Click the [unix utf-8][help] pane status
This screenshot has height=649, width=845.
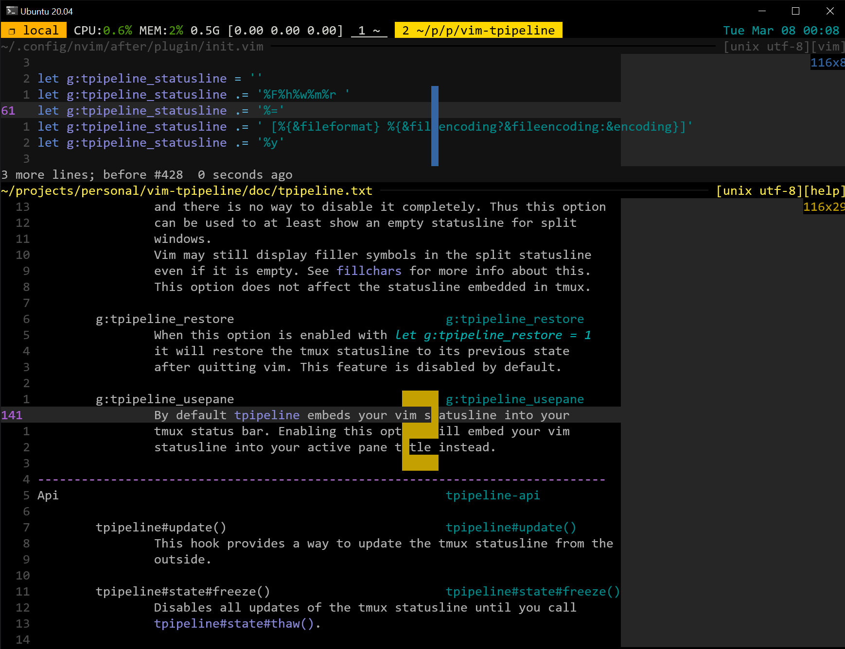pyautogui.click(x=780, y=190)
